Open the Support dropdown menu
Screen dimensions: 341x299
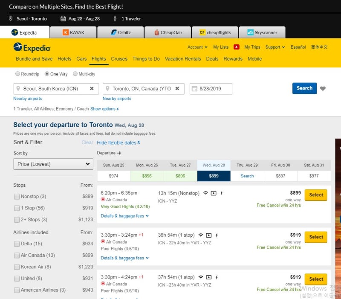coord(275,47)
